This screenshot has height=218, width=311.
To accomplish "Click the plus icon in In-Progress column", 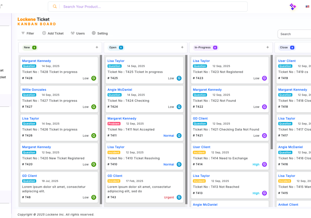I will (267, 47).
